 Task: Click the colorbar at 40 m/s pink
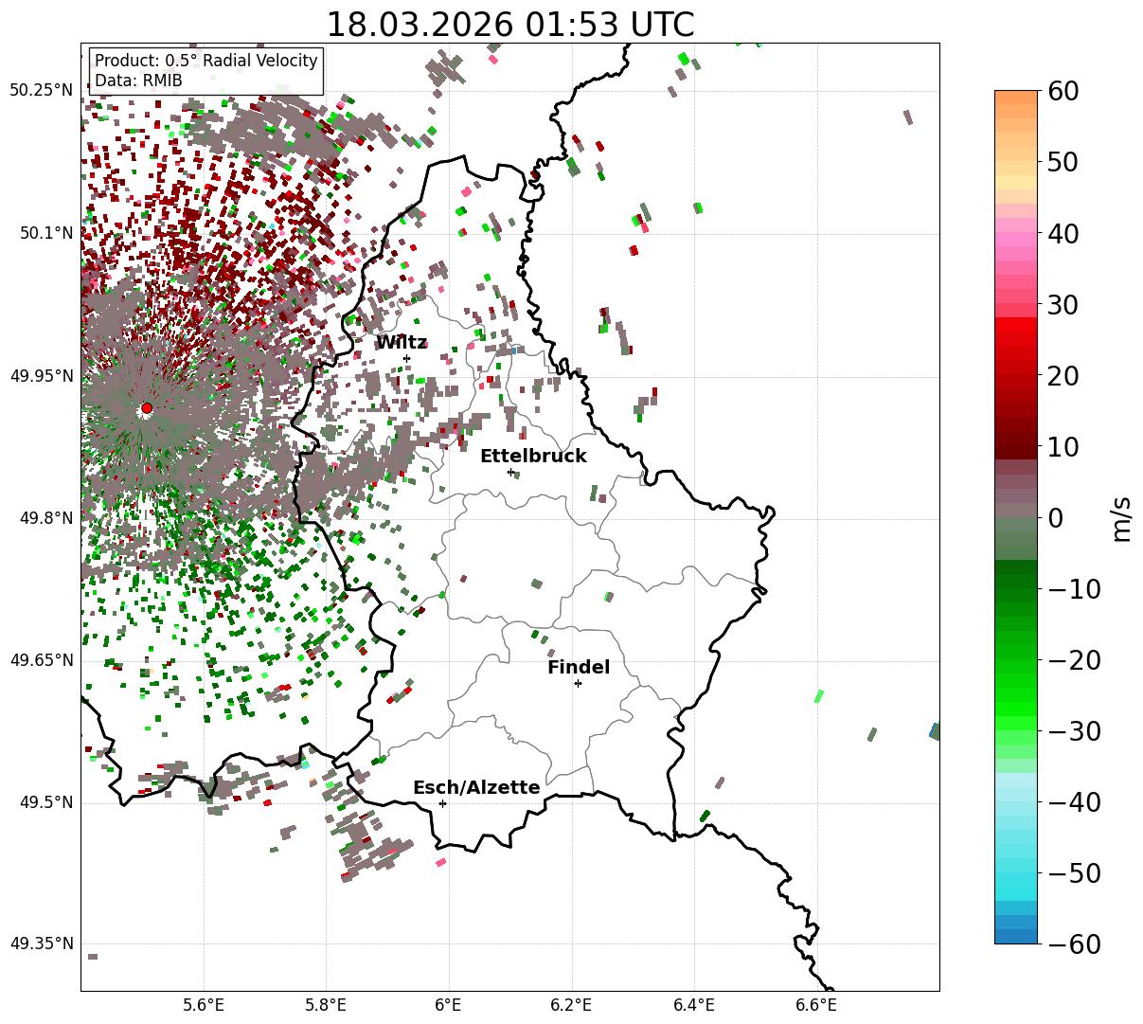pos(1016,233)
